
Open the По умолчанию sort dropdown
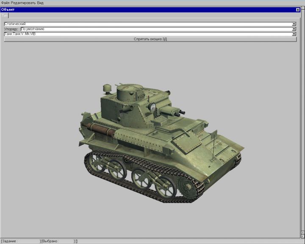[294, 29]
